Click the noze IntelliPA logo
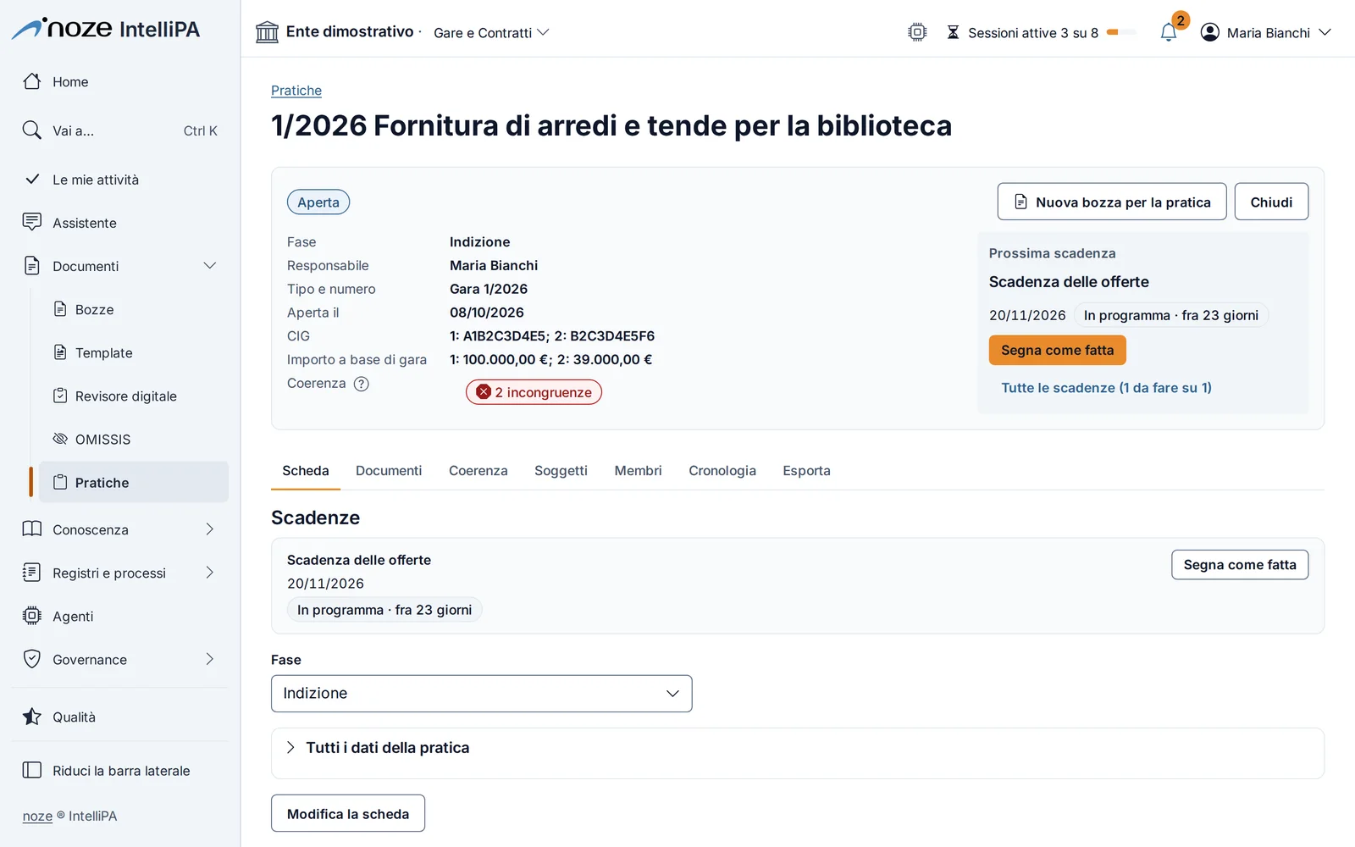The width and height of the screenshot is (1355, 847). pos(106,29)
